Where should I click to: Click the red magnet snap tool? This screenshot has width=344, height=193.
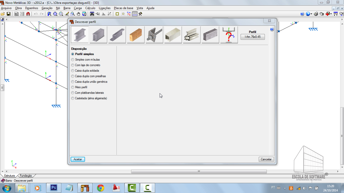[28, 14]
